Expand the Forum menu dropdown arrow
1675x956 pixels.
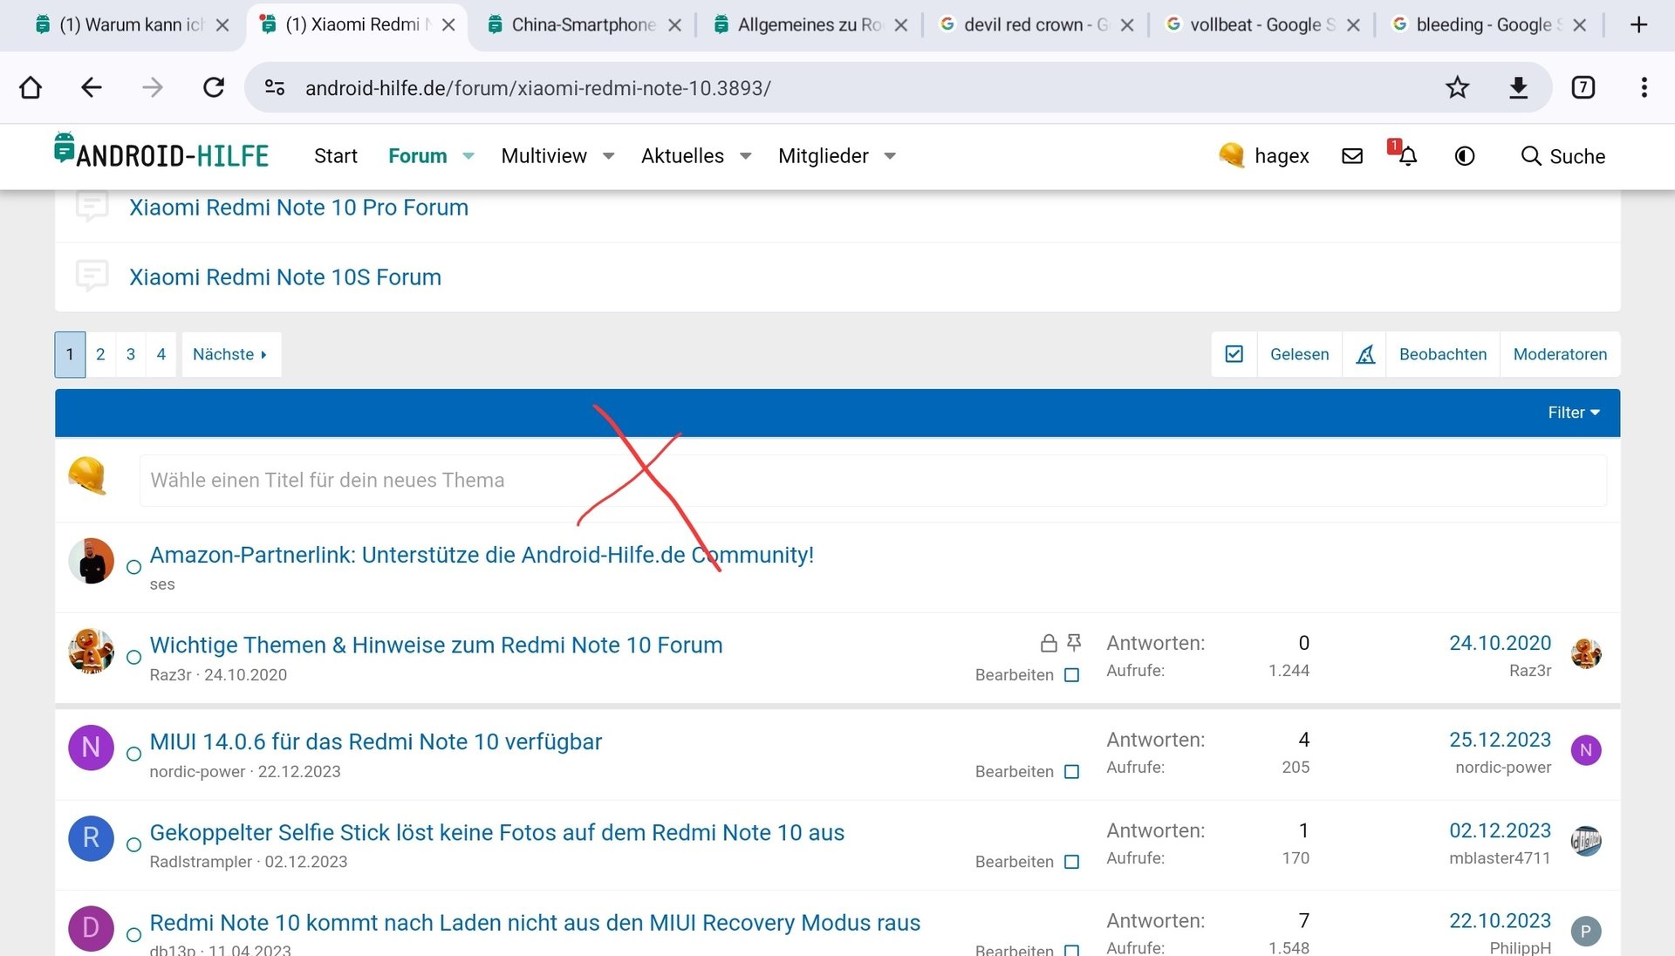[x=468, y=156]
